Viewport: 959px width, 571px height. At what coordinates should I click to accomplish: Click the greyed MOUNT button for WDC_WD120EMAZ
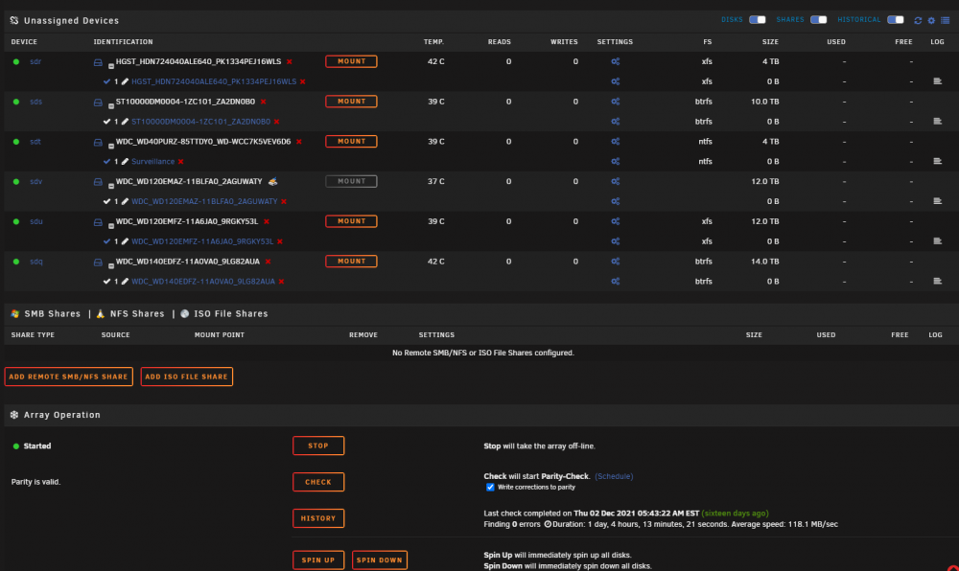(351, 181)
